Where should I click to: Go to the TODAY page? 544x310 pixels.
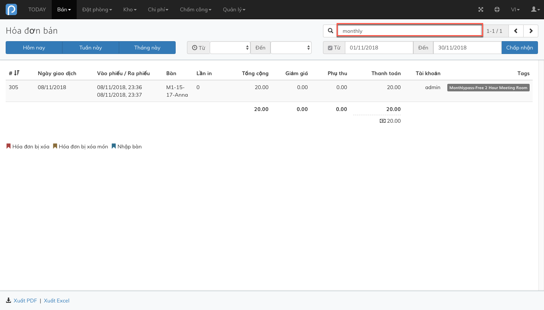tap(37, 9)
